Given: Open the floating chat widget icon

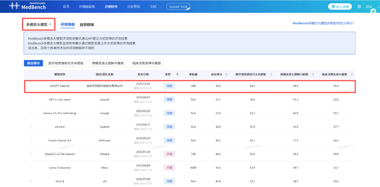Looking at the screenshot, I should (373, 11).
